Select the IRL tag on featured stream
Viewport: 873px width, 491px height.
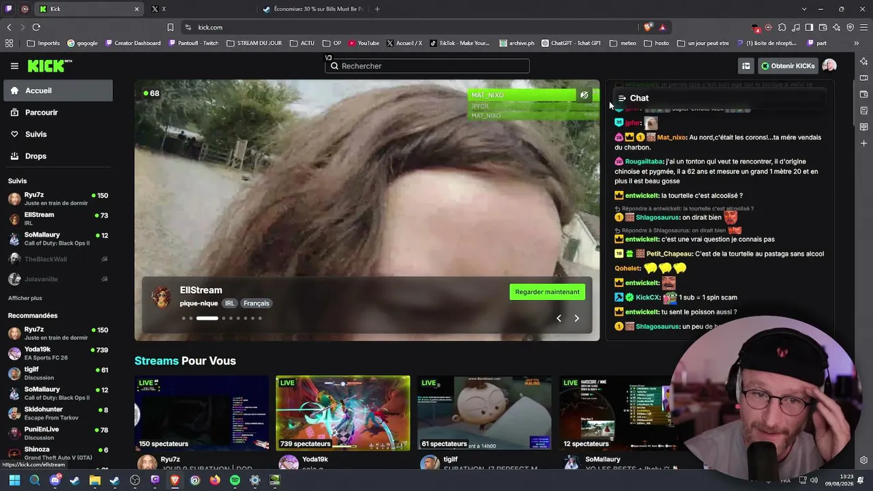[230, 303]
